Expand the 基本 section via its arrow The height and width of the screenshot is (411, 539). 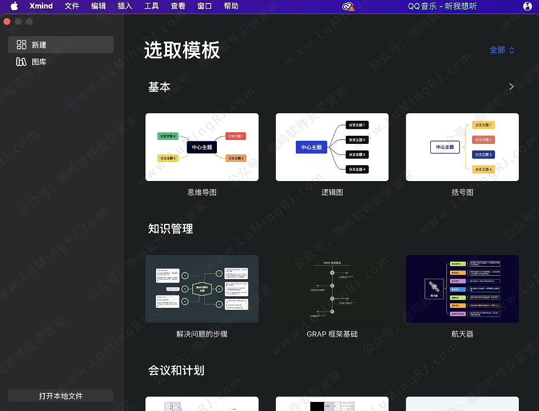pos(511,87)
